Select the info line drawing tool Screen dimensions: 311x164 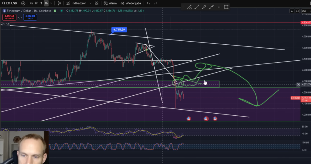pyautogui.click(x=189, y=7)
